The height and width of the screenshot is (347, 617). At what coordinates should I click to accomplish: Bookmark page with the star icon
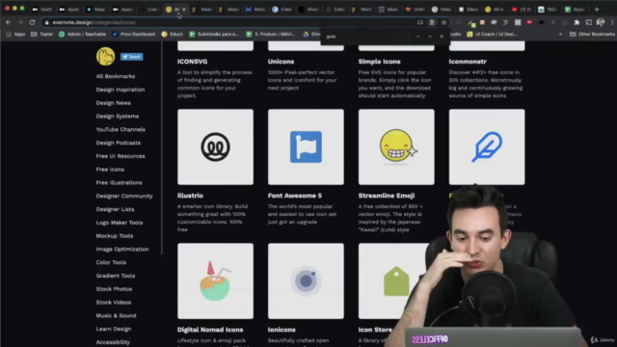pos(443,22)
